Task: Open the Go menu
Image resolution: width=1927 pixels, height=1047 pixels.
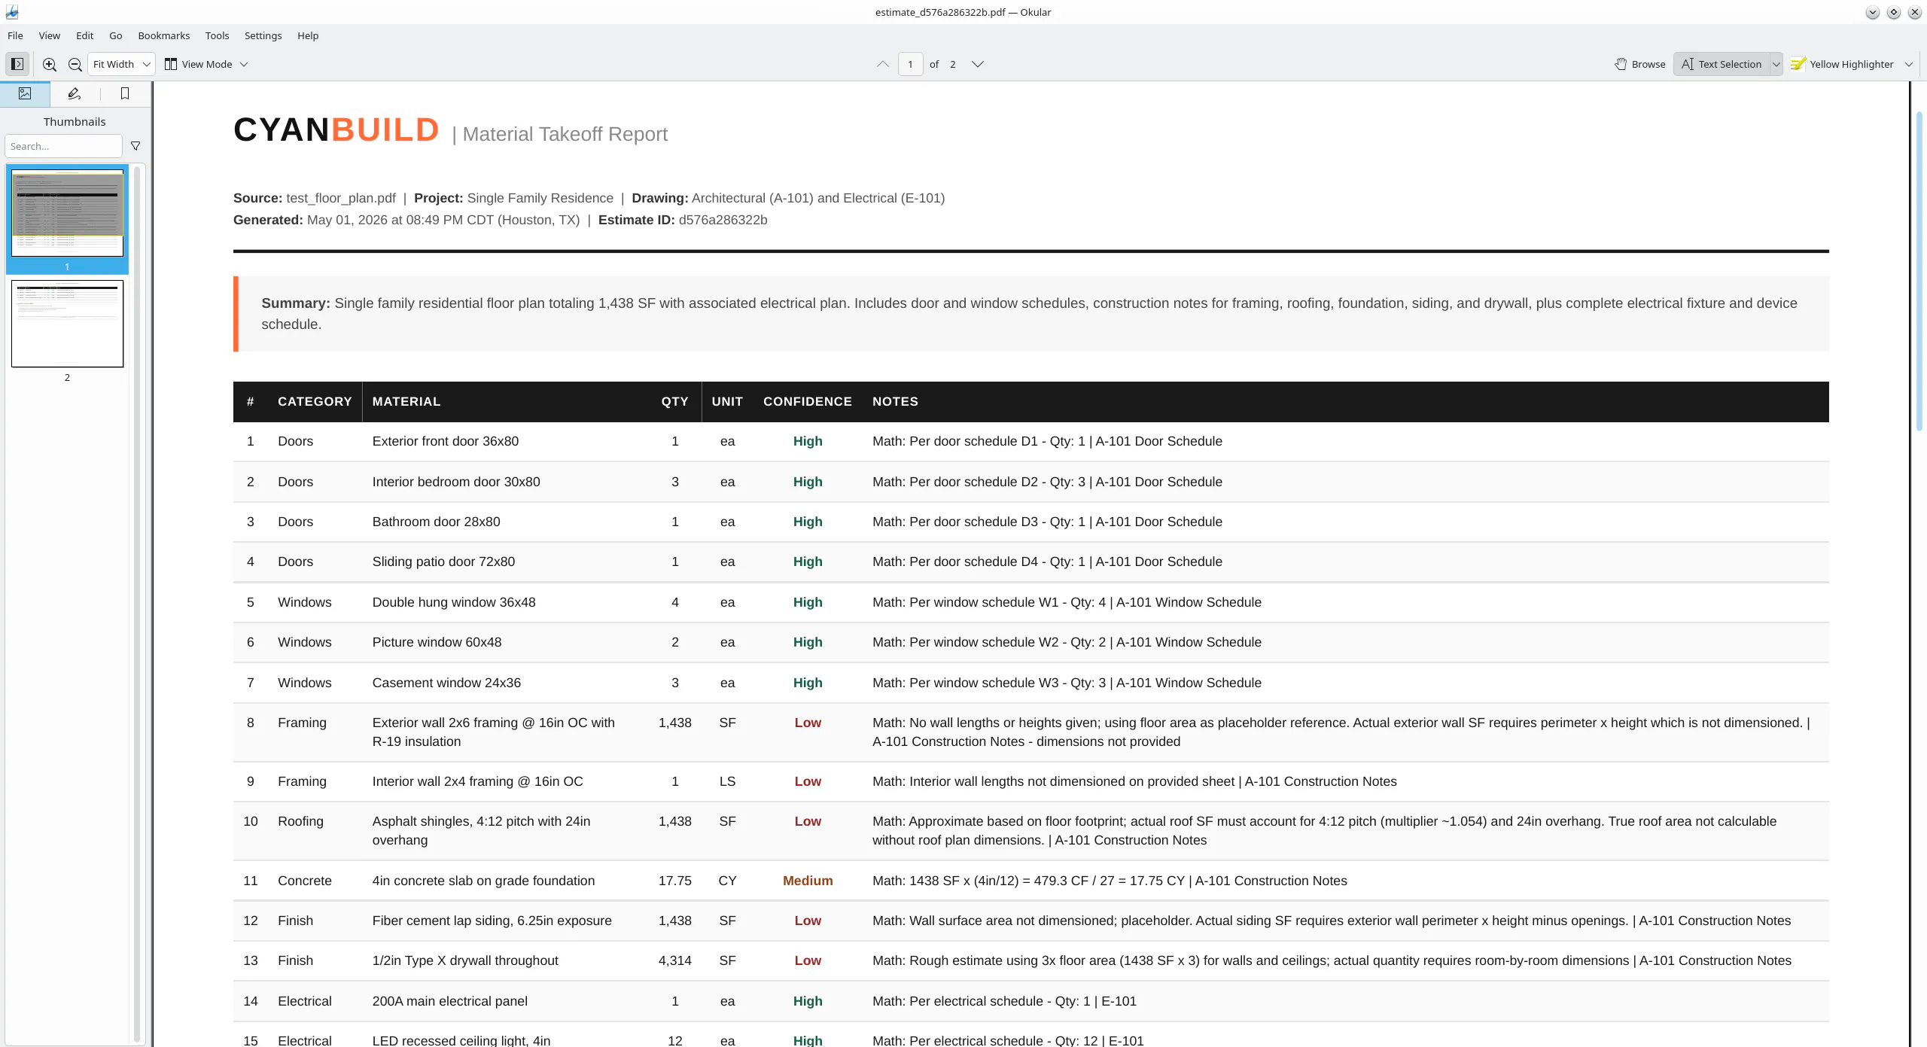Action: pyautogui.click(x=115, y=35)
